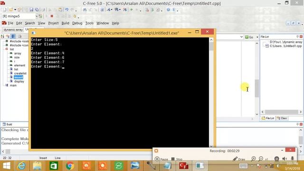Expand the combo box left of Go

241,37
